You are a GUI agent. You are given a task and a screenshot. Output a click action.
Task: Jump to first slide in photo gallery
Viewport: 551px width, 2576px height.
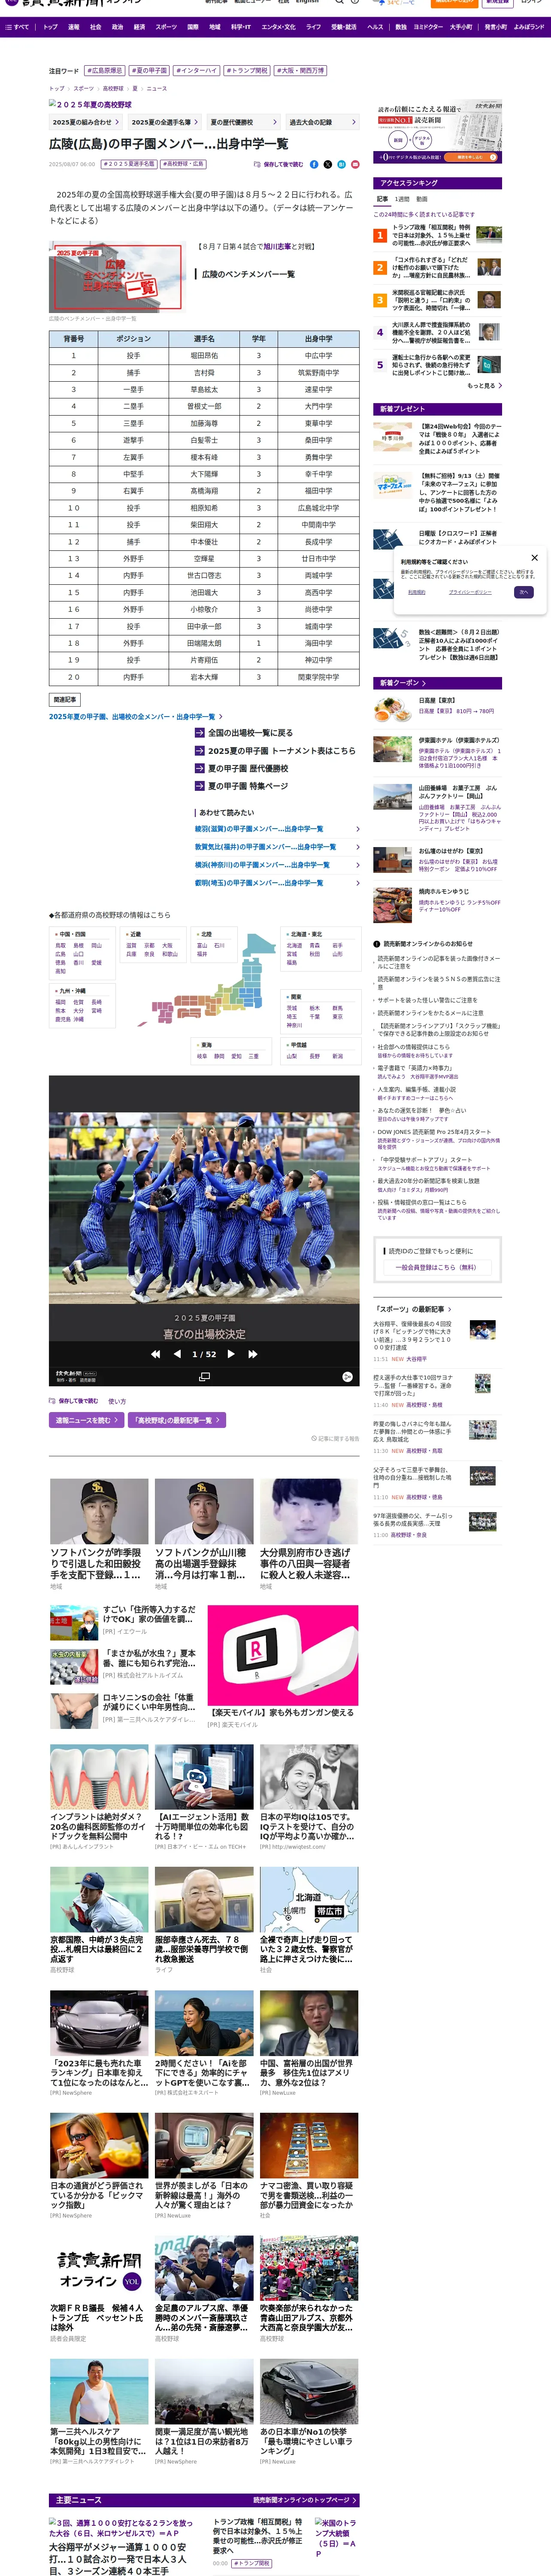point(155,1354)
